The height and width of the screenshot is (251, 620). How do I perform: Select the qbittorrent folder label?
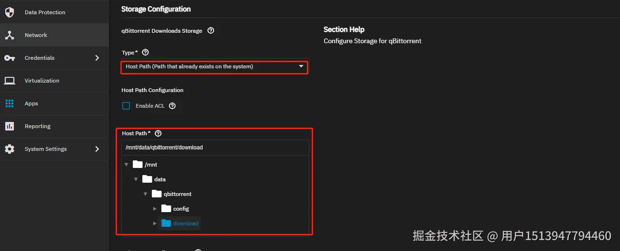(177, 194)
